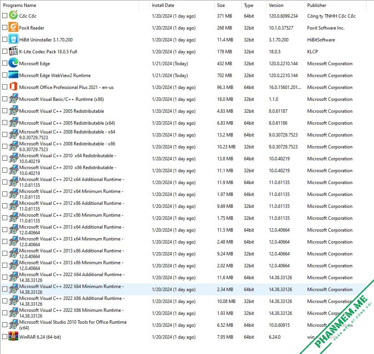Click version 16.0.15601.201... cell
374x354 pixels.
tap(285, 87)
